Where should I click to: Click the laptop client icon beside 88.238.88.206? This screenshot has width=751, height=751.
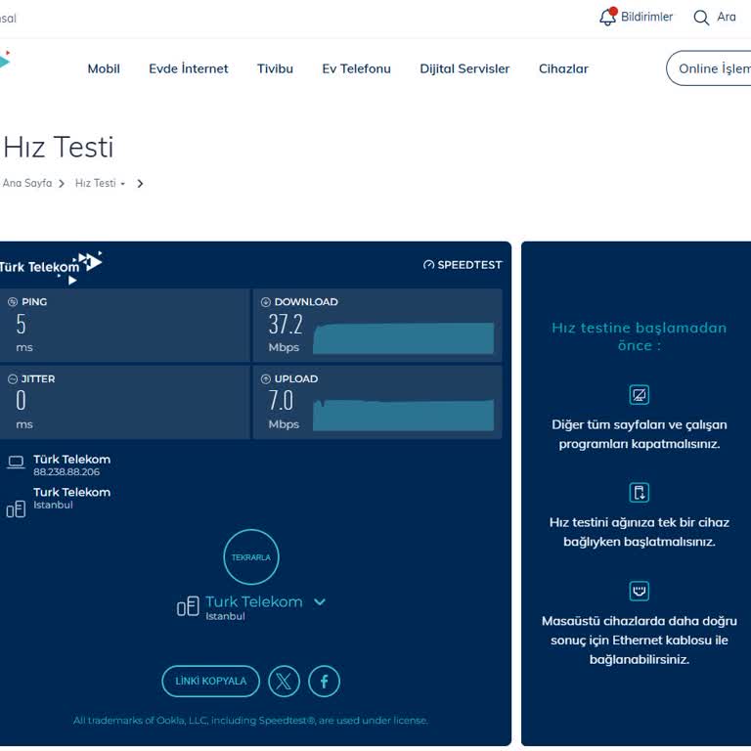(16, 463)
